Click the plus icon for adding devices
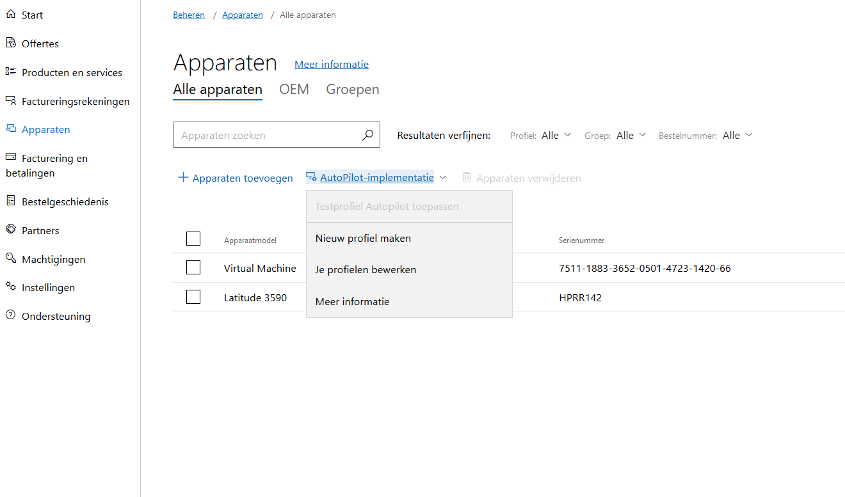Viewport: 845px width, 497px height. click(x=183, y=178)
